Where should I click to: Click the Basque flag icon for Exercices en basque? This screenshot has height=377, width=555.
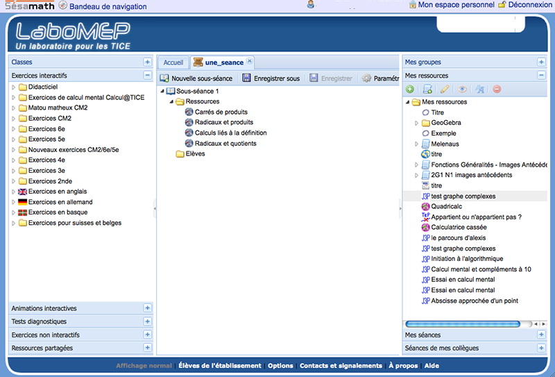pyautogui.click(x=23, y=212)
